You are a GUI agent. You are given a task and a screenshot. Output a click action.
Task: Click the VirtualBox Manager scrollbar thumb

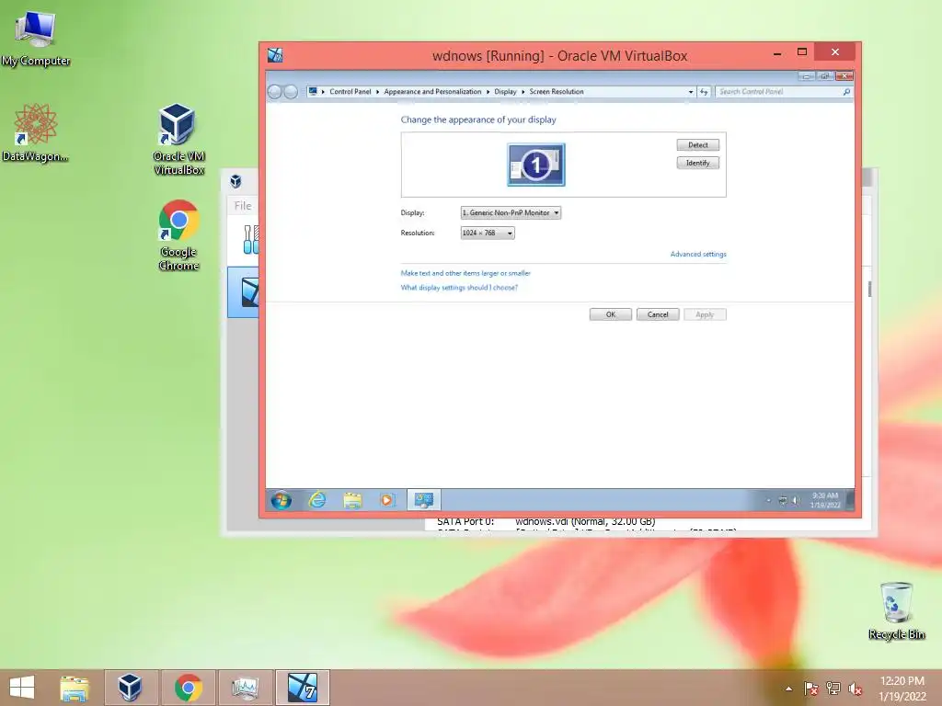point(869,289)
